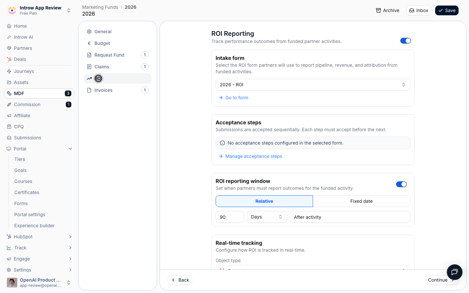
Task: Click the After activity field
Action: [x=350, y=217]
